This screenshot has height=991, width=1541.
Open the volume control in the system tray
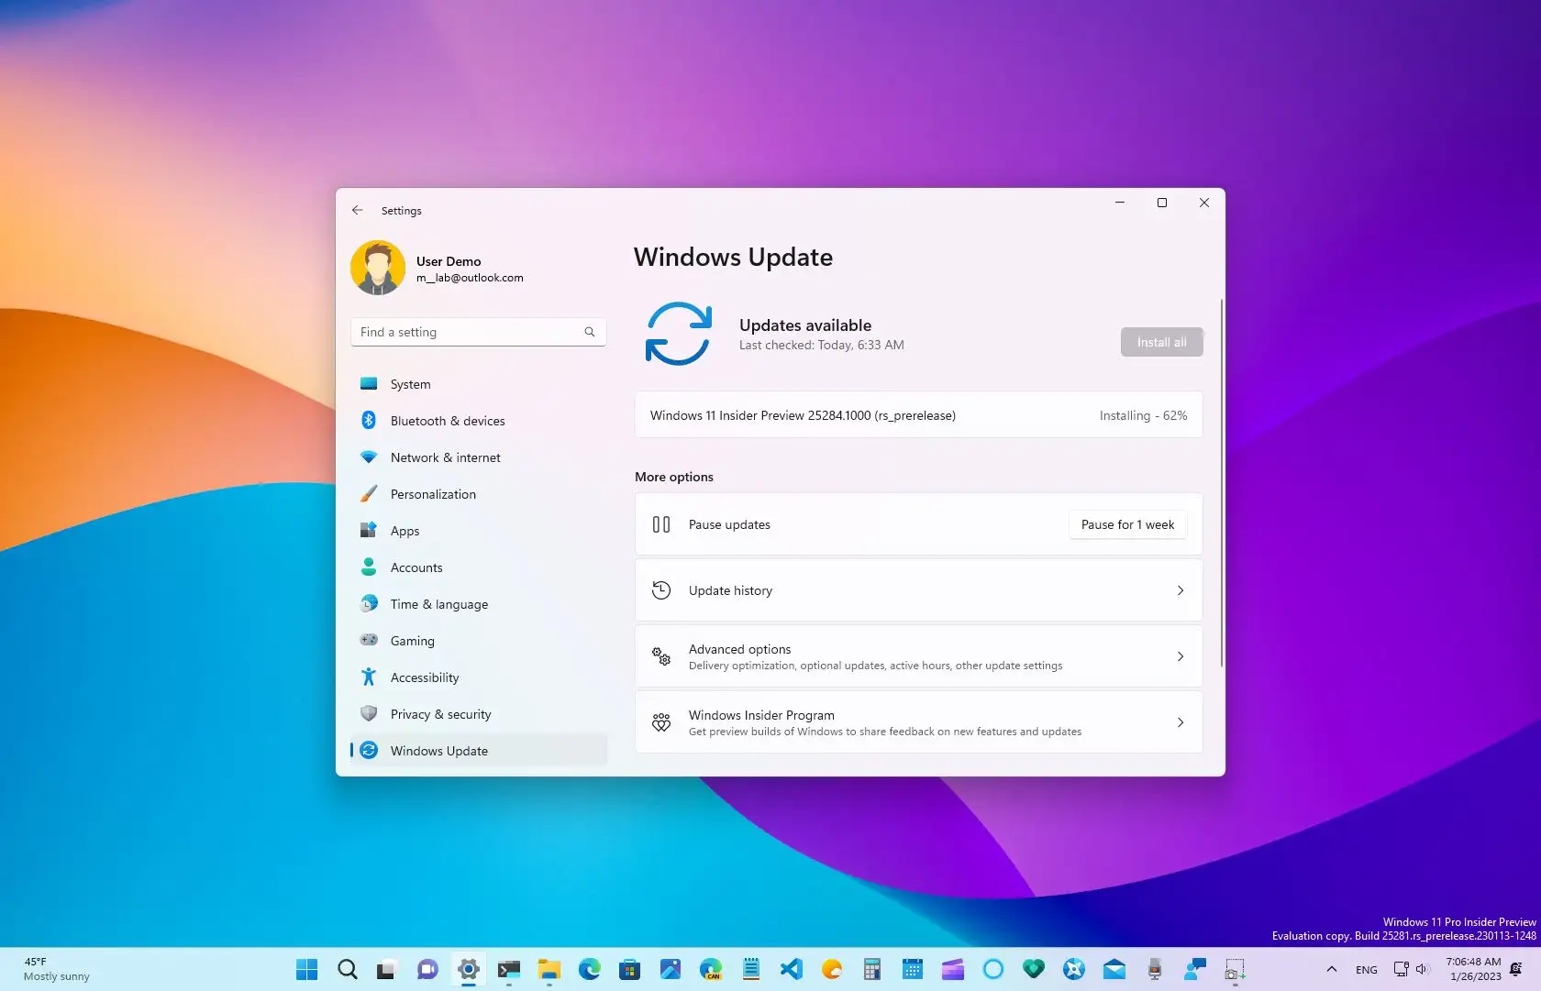point(1422,969)
